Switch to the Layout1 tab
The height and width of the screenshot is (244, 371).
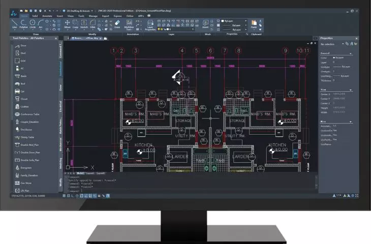pos(90,173)
